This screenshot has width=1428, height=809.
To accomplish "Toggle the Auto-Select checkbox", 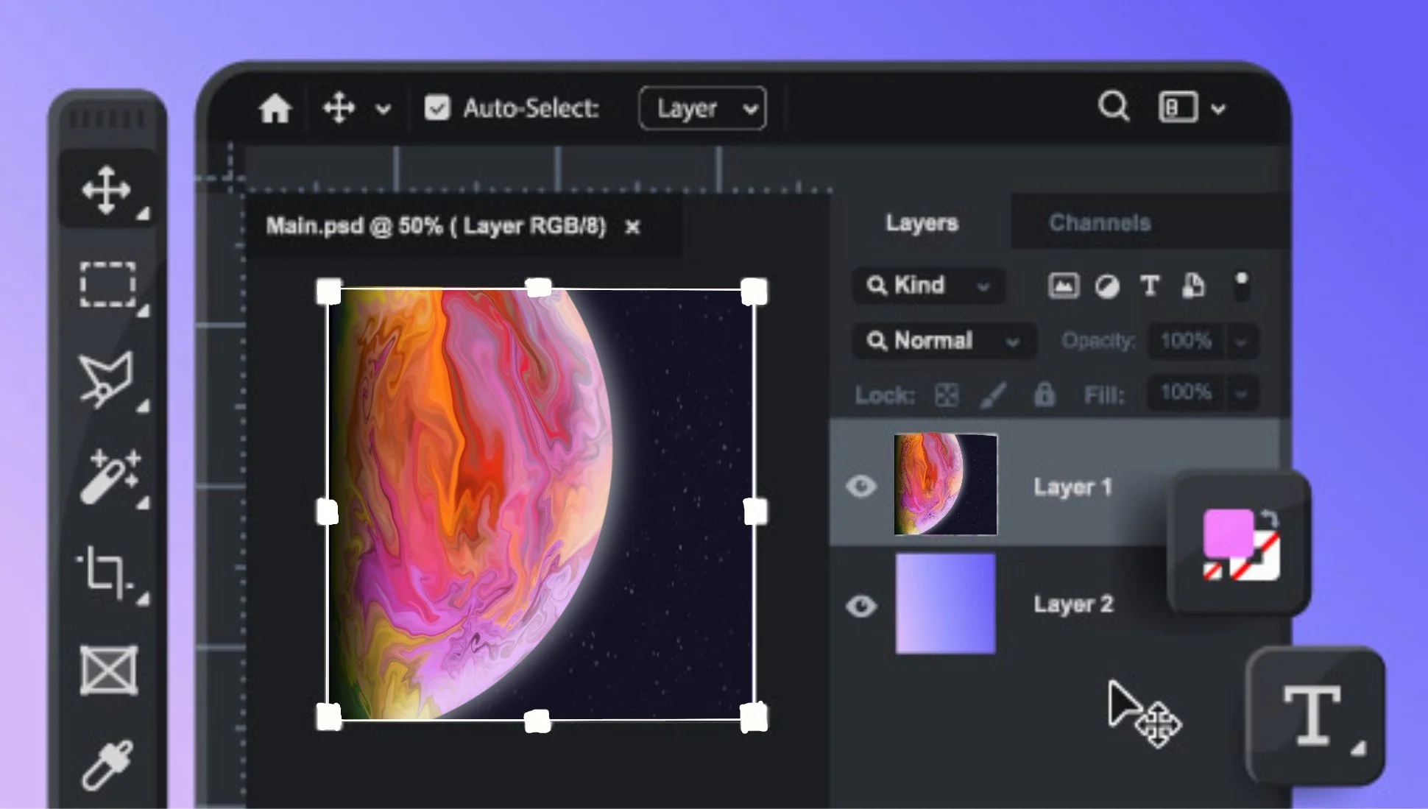I will coord(437,108).
